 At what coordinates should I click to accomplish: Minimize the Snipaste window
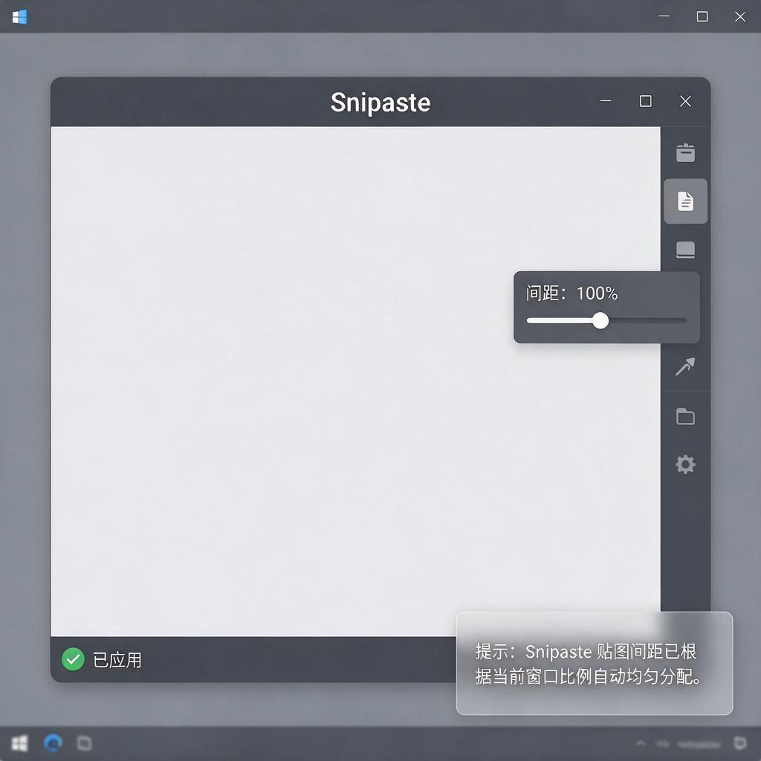coord(605,101)
